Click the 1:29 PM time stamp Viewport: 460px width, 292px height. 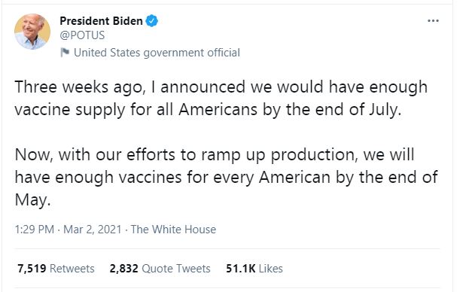pyautogui.click(x=35, y=230)
